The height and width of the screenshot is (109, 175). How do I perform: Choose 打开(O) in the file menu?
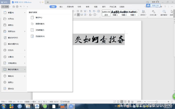coord(14,19)
